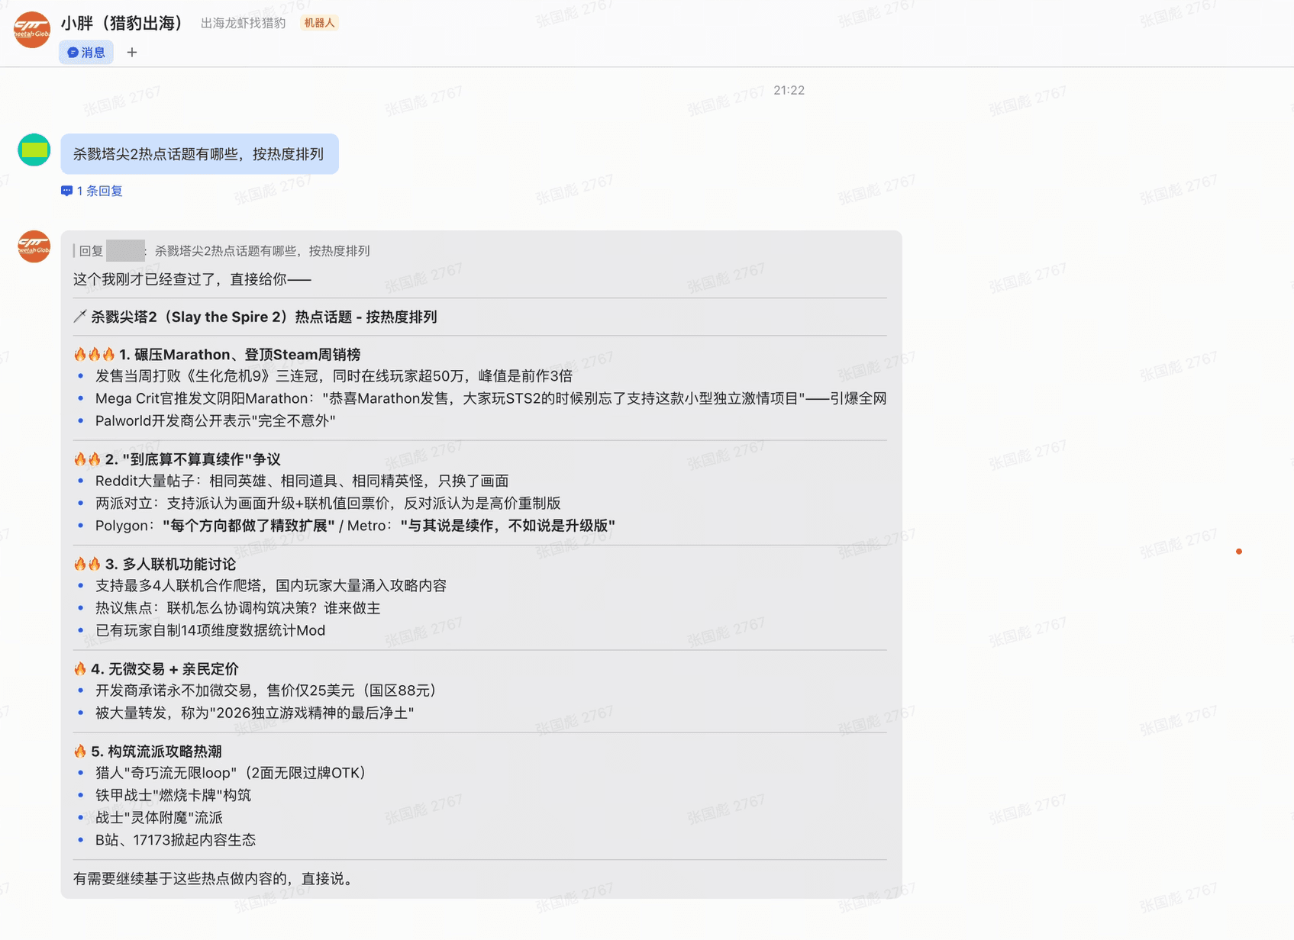
Task: Click the 机器人 tag label
Action: tap(319, 23)
